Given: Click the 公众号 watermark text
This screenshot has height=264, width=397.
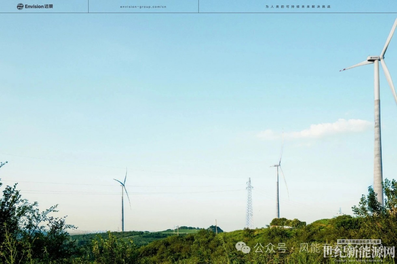Looking at the screenshot, I should [270, 248].
